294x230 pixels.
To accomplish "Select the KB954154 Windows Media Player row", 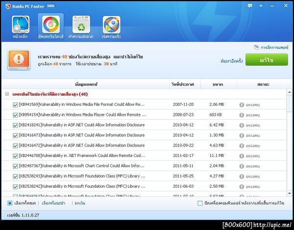I will [144, 115].
